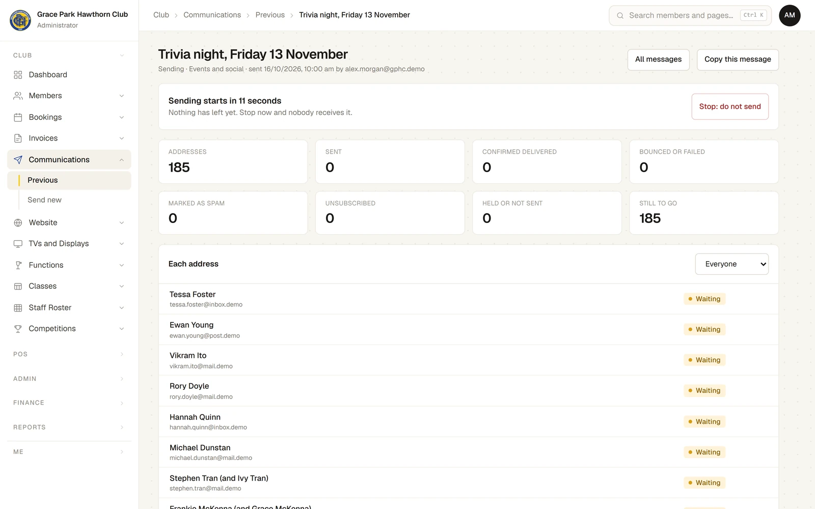Go to the Club breadcrumb
Screen dimensions: 815x509
pos(161,15)
